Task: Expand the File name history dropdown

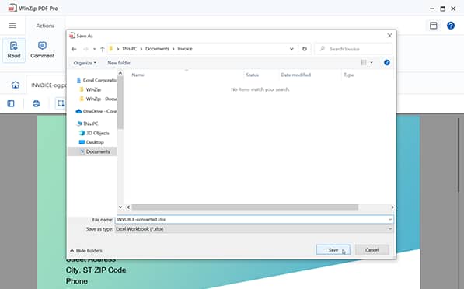Action: pos(390,220)
